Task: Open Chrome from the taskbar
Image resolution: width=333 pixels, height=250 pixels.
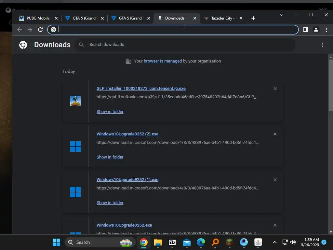Action: coord(143,242)
